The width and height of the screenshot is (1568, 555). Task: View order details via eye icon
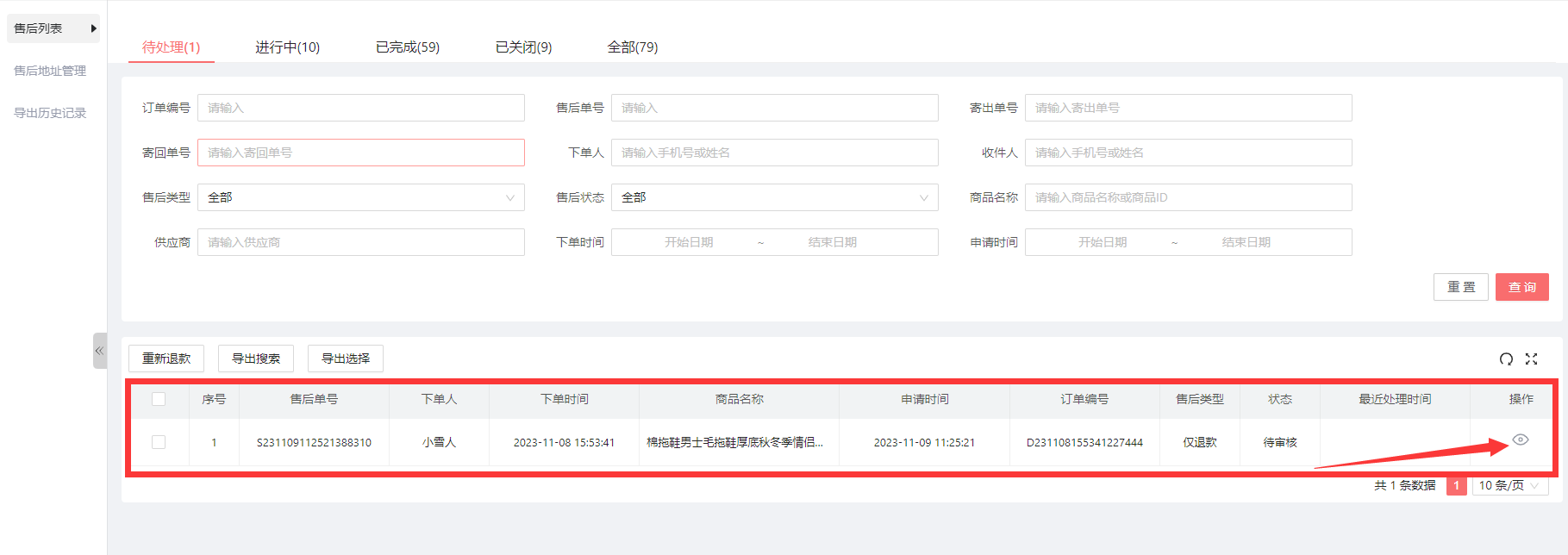pos(1521,440)
